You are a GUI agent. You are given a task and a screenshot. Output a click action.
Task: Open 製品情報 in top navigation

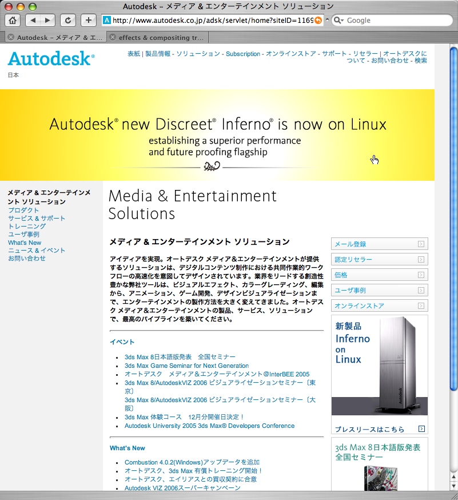point(158,54)
